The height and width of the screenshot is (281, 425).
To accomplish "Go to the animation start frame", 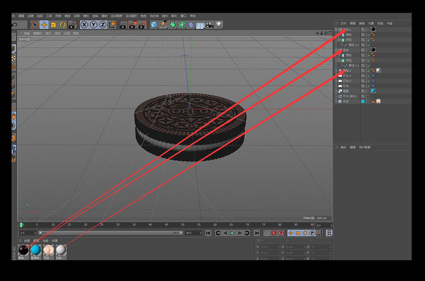I will coord(208,233).
